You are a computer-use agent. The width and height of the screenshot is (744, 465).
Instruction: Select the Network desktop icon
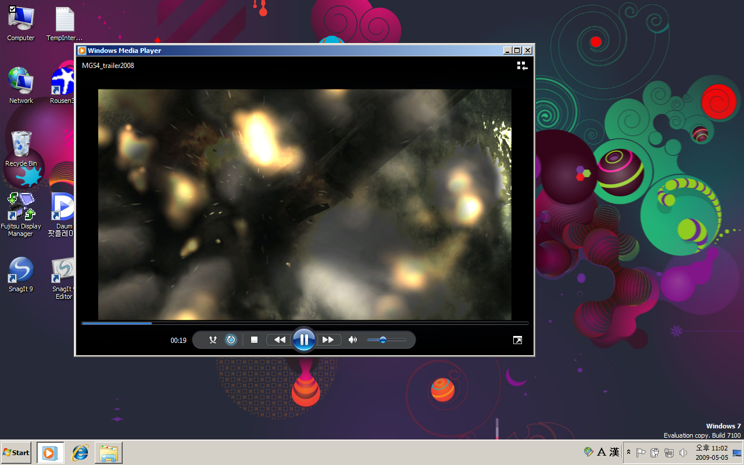tap(21, 85)
